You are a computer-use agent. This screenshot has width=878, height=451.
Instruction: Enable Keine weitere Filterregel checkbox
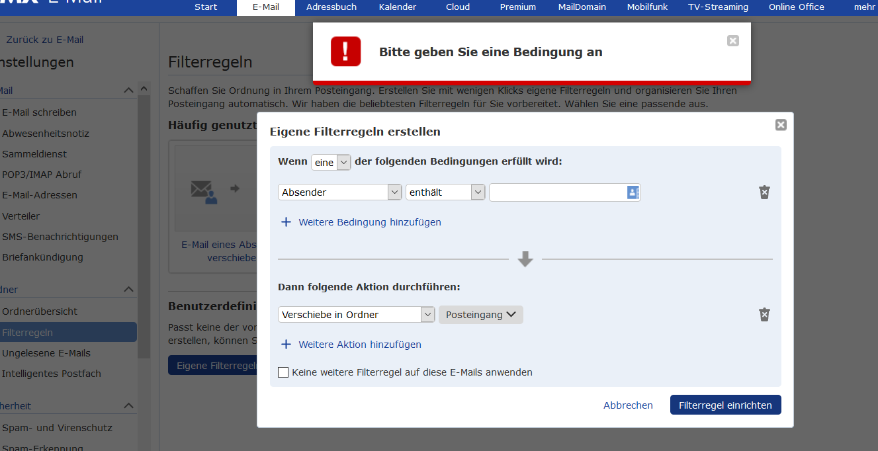pyautogui.click(x=283, y=372)
